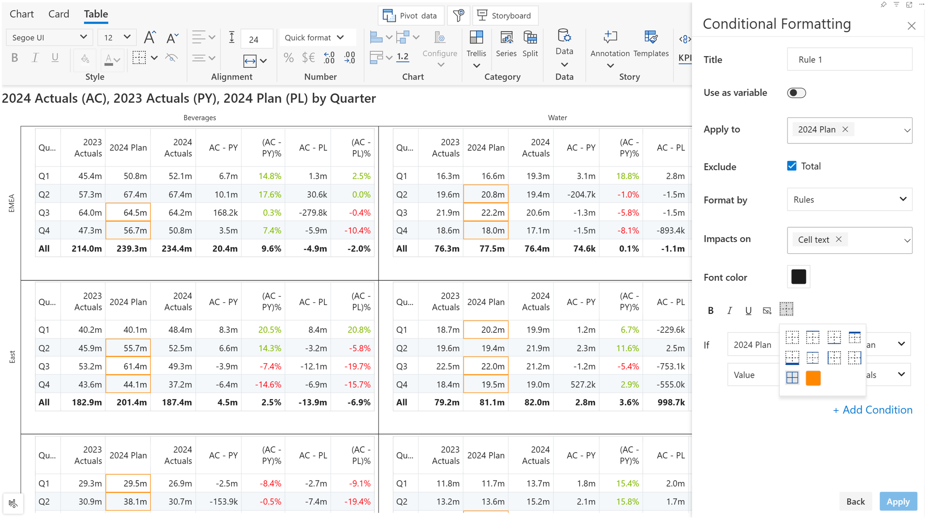Viewport: 926px width, 519px height.
Task: Click the Title input field Rule 1
Action: (x=849, y=59)
